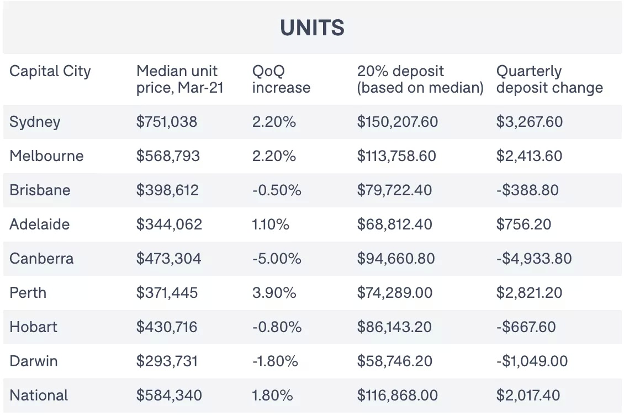624x417 pixels.
Task: Click Canberra's -$4,933.80 deposit change
Action: click(533, 258)
